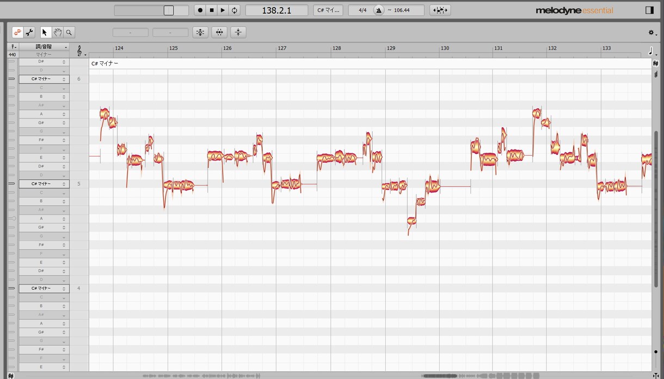Open the treble clef pitch grid menu
The height and width of the screenshot is (379, 664).
coord(81,51)
